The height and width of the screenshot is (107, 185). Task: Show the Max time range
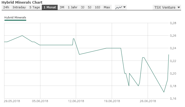107,7
